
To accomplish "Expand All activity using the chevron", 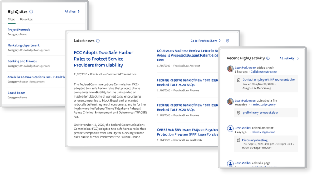I will tap(298, 59).
